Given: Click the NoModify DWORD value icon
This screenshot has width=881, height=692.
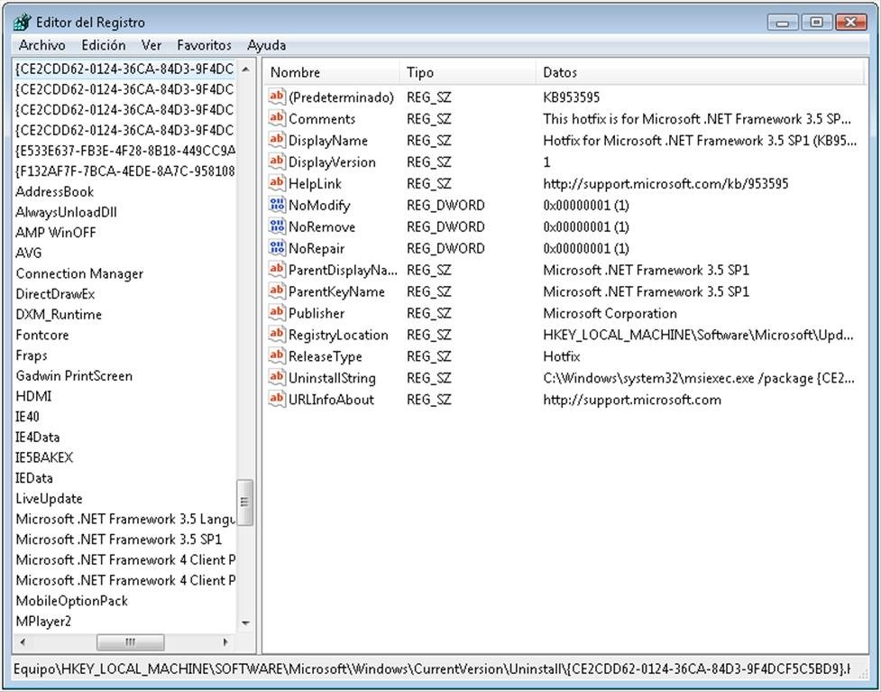Looking at the screenshot, I should pyautogui.click(x=277, y=205).
